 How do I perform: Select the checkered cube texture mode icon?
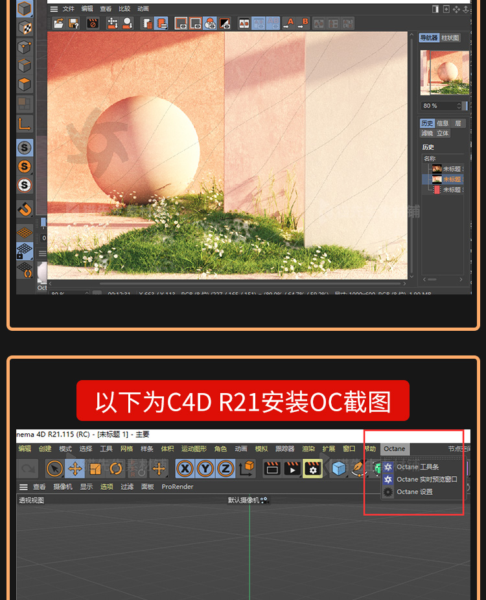25,27
